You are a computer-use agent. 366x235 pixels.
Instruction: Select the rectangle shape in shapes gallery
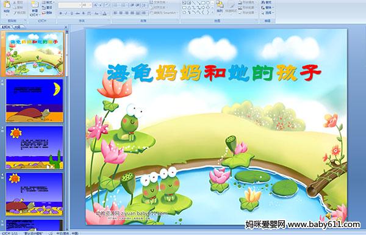pyautogui.click(x=203, y=3)
